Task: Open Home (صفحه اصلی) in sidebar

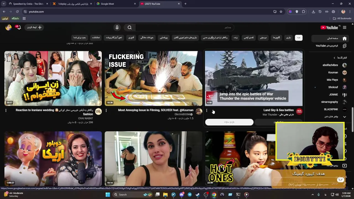Action: click(330, 38)
